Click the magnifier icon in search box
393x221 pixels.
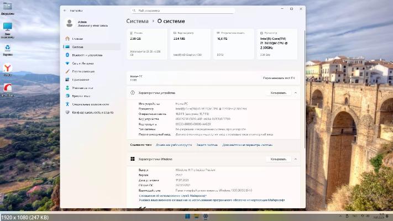tap(134, 10)
